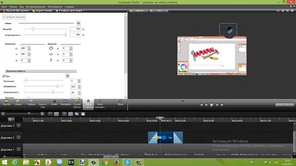Click the rotation Y value field
Viewport: 296px width, 166px height.
(66, 54)
